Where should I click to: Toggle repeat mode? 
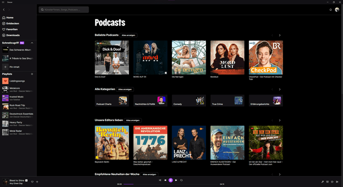pyautogui.click(x=182, y=180)
